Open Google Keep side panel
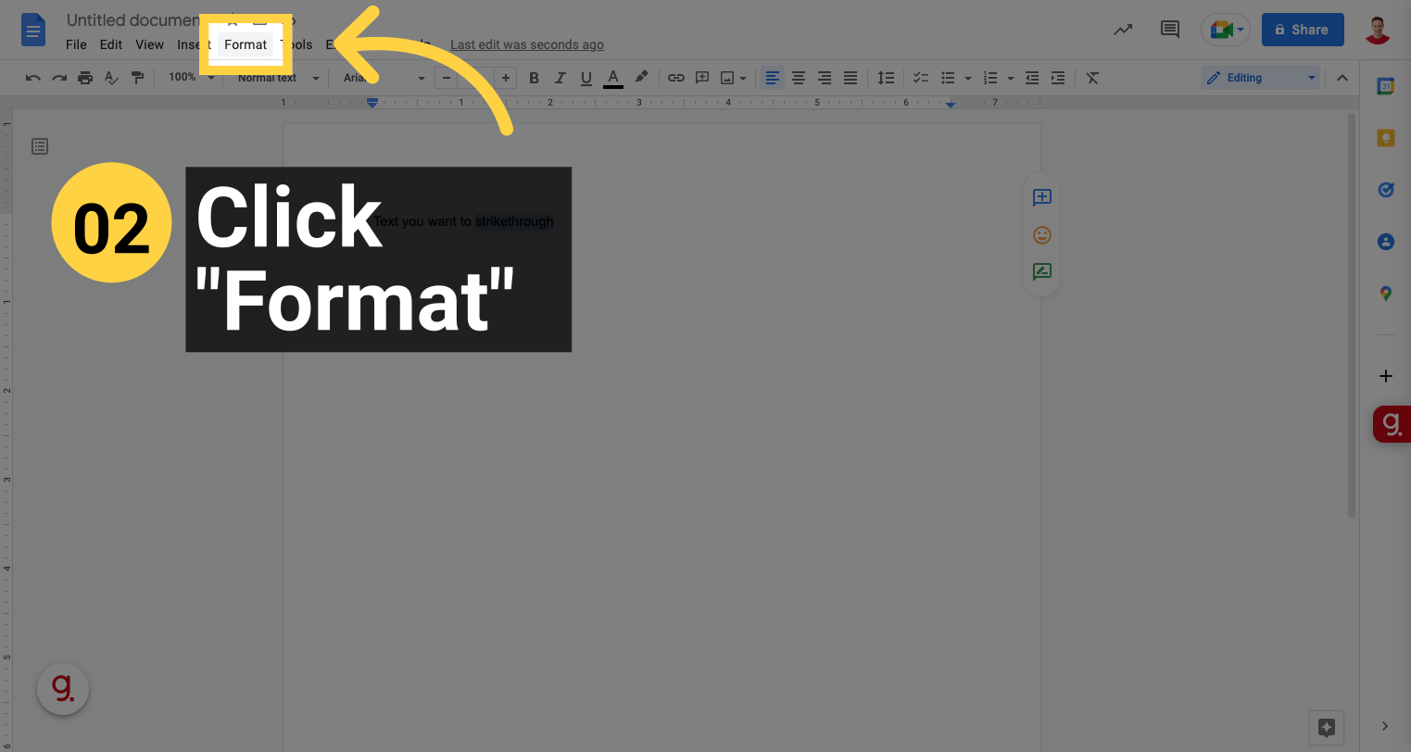This screenshot has width=1411, height=752. (x=1386, y=138)
